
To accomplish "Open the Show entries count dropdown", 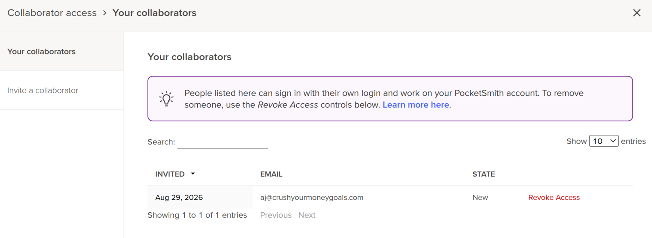I will point(604,141).
